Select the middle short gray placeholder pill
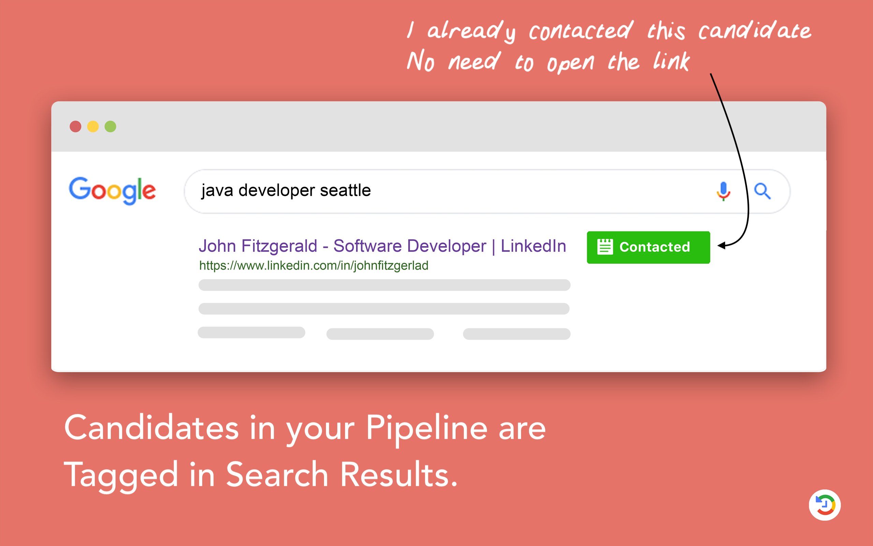 point(380,334)
